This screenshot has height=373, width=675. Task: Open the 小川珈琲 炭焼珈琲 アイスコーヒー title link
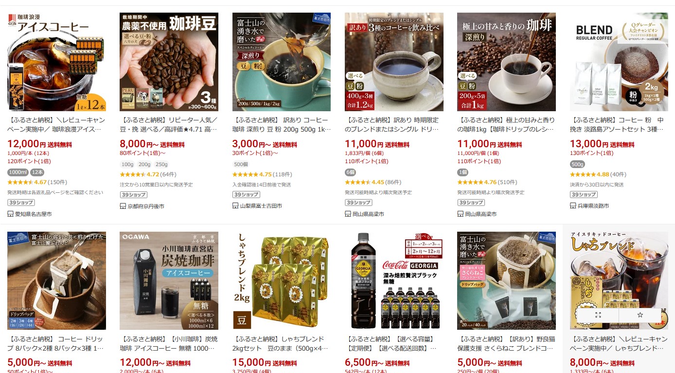point(169,344)
